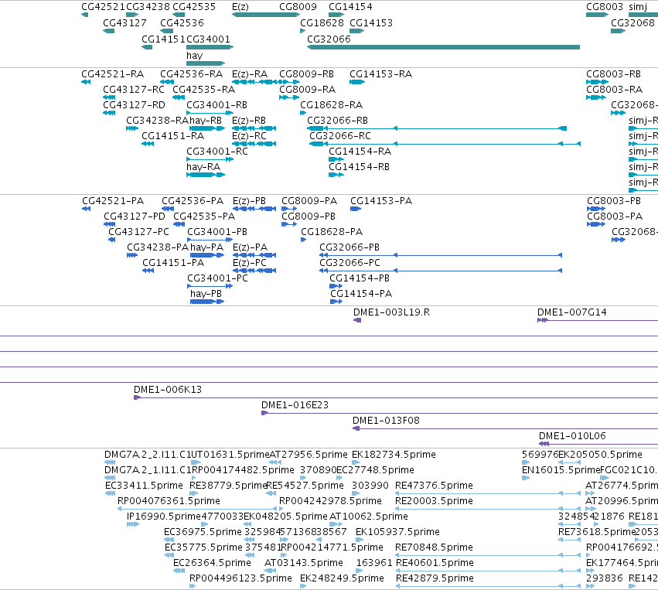Image resolution: width=658 pixels, height=590 pixels.
Task: Click transcript CG8009-RB
Action: pyautogui.click(x=307, y=74)
